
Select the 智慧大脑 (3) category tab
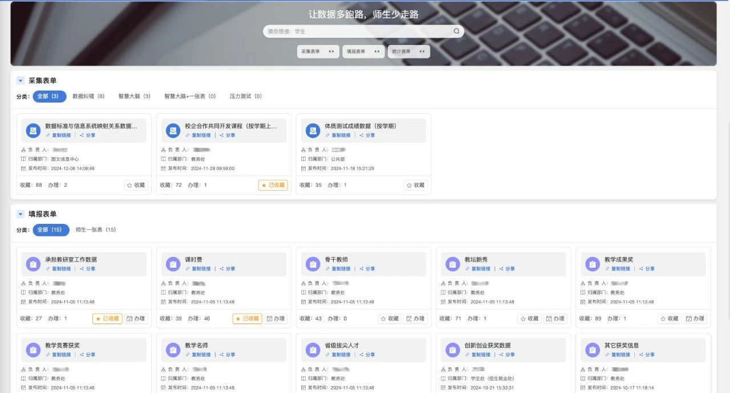pos(134,96)
